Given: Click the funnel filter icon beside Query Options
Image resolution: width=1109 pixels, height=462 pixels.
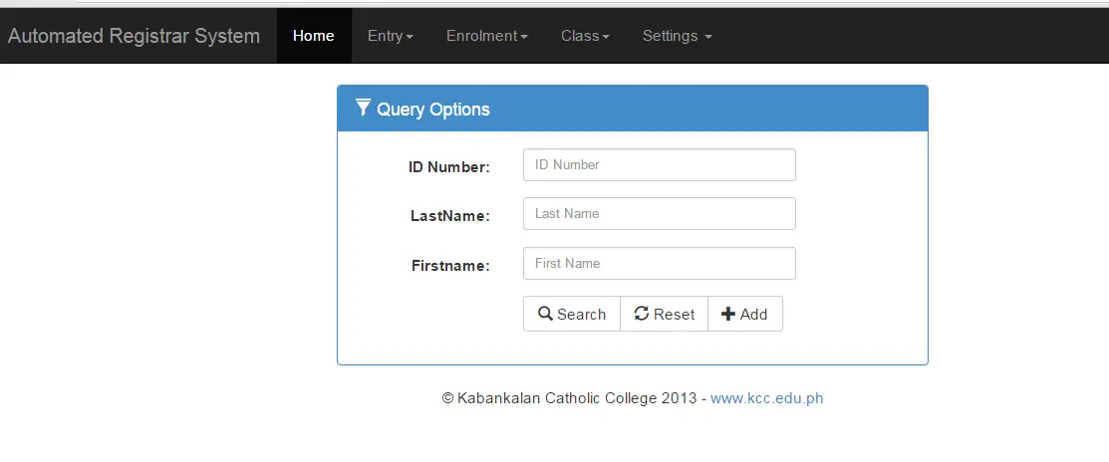Looking at the screenshot, I should [363, 109].
